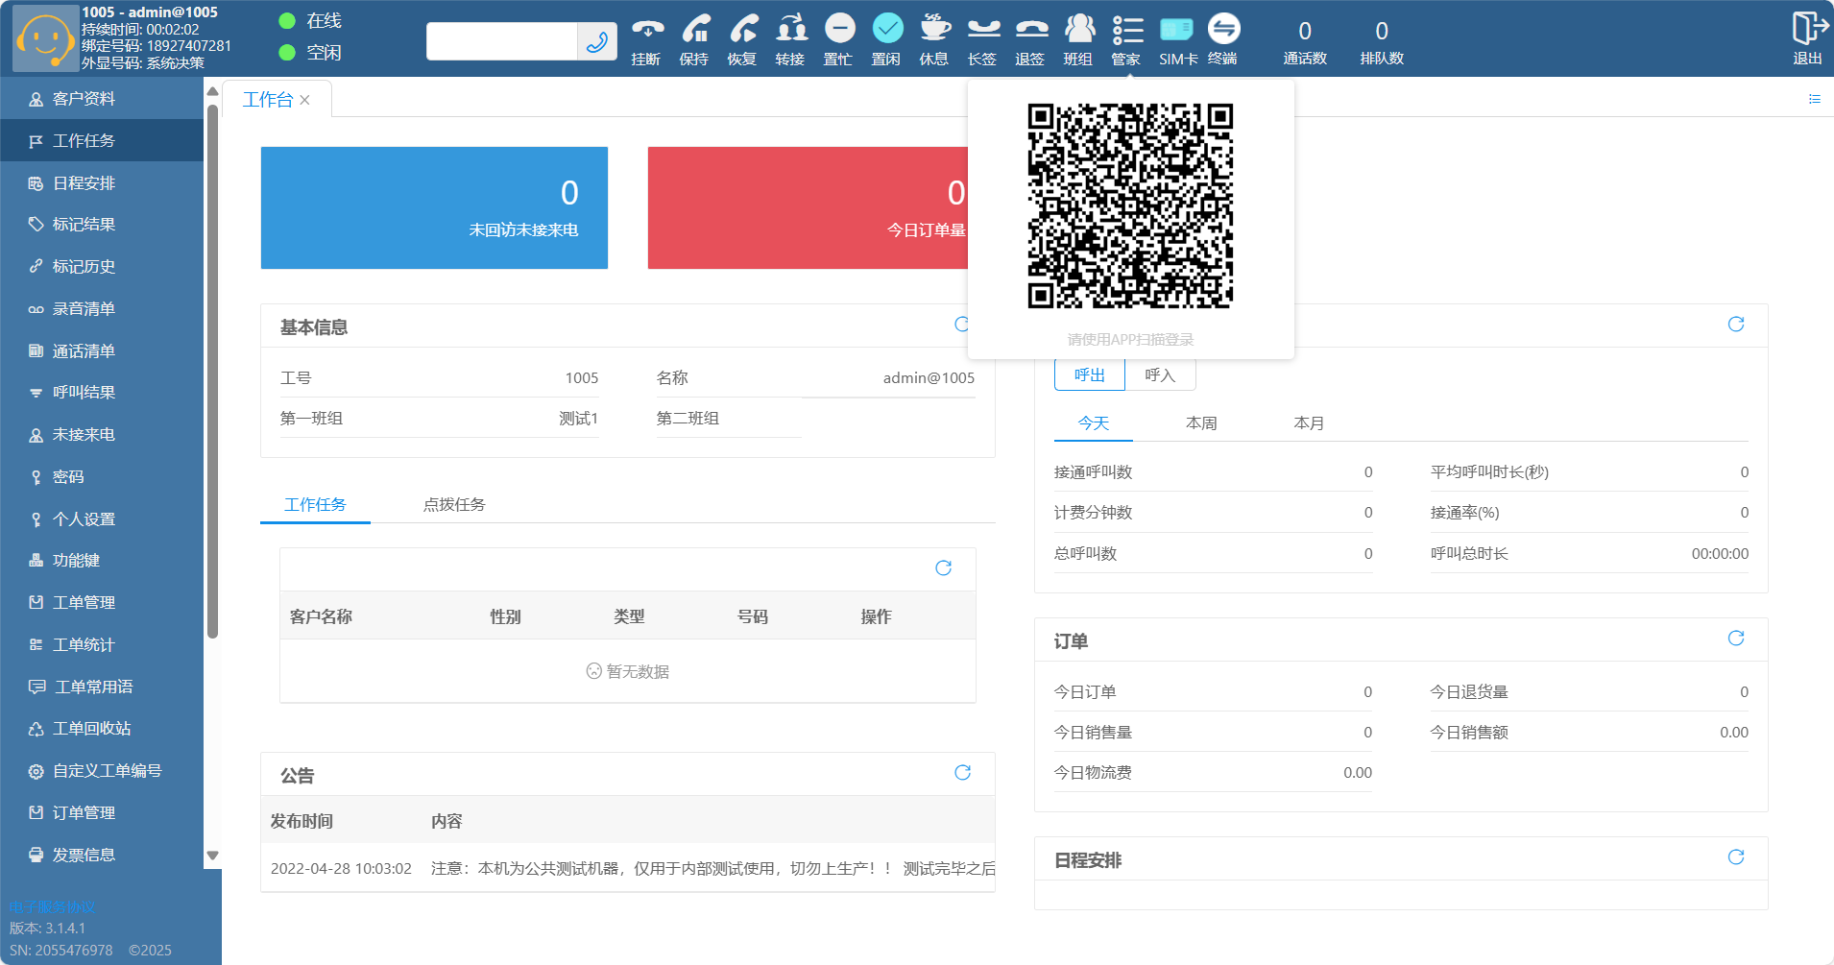Click the logout (退出) icon

pos(1807,31)
